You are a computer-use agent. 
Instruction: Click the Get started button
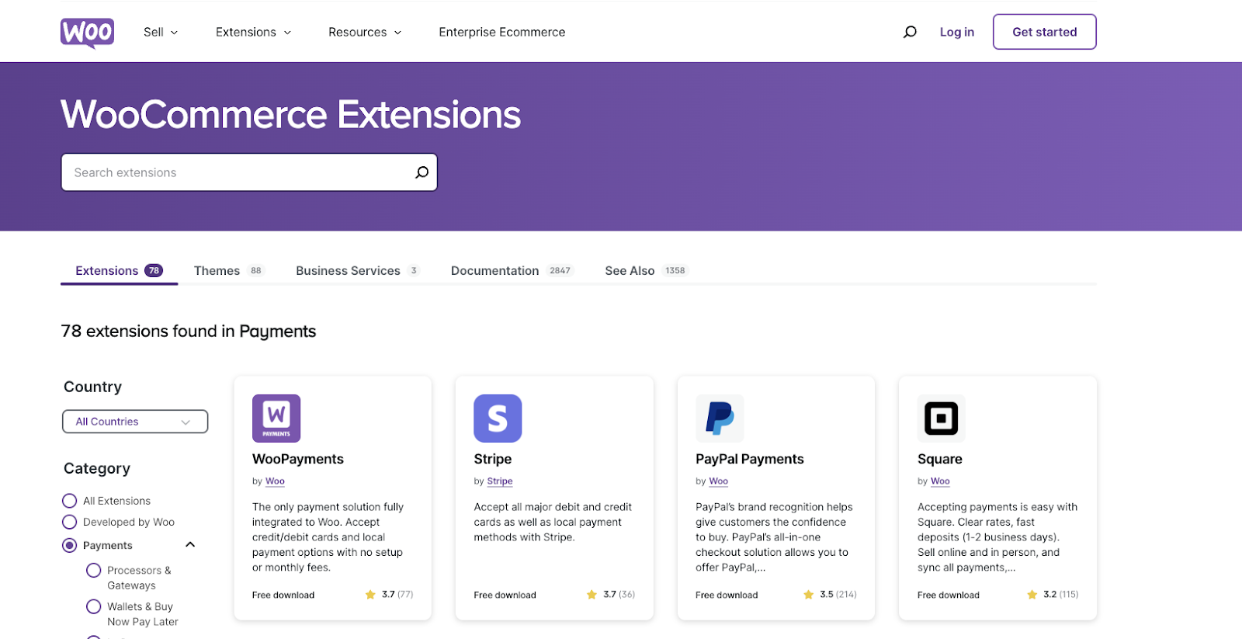[1045, 32]
